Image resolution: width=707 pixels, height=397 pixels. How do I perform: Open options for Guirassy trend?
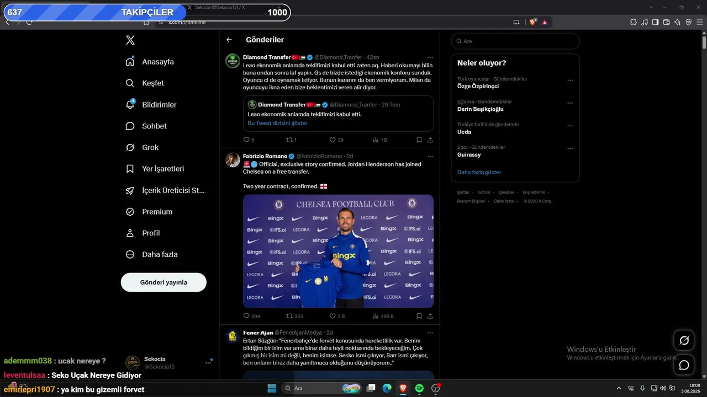[x=570, y=149]
